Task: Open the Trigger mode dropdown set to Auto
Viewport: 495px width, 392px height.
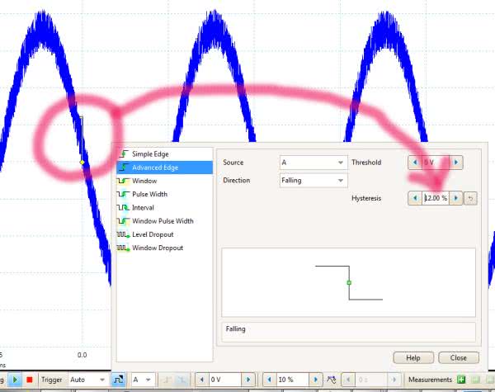Action: coord(87,380)
